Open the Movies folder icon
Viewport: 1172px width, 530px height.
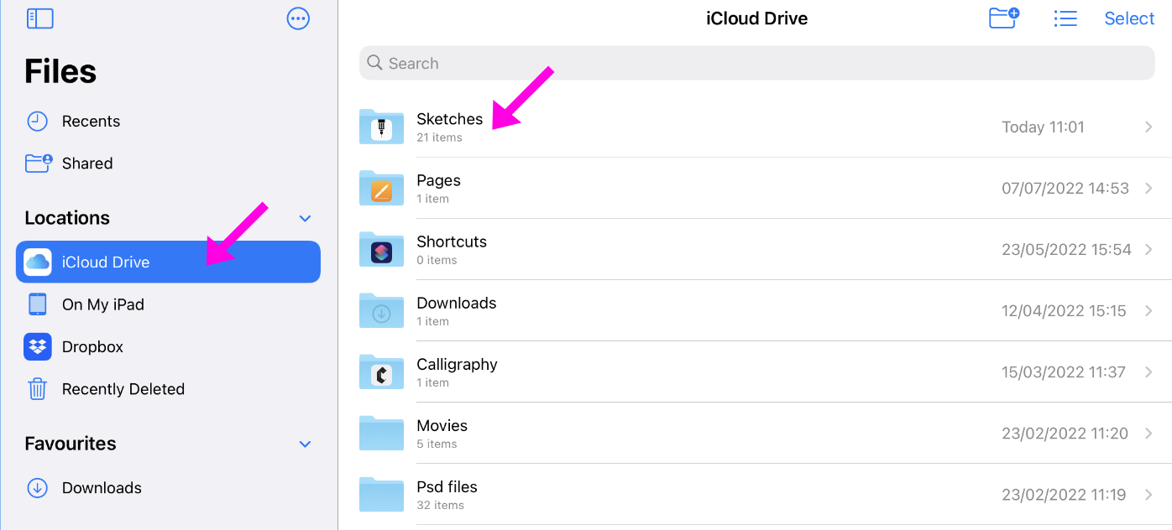(x=381, y=433)
